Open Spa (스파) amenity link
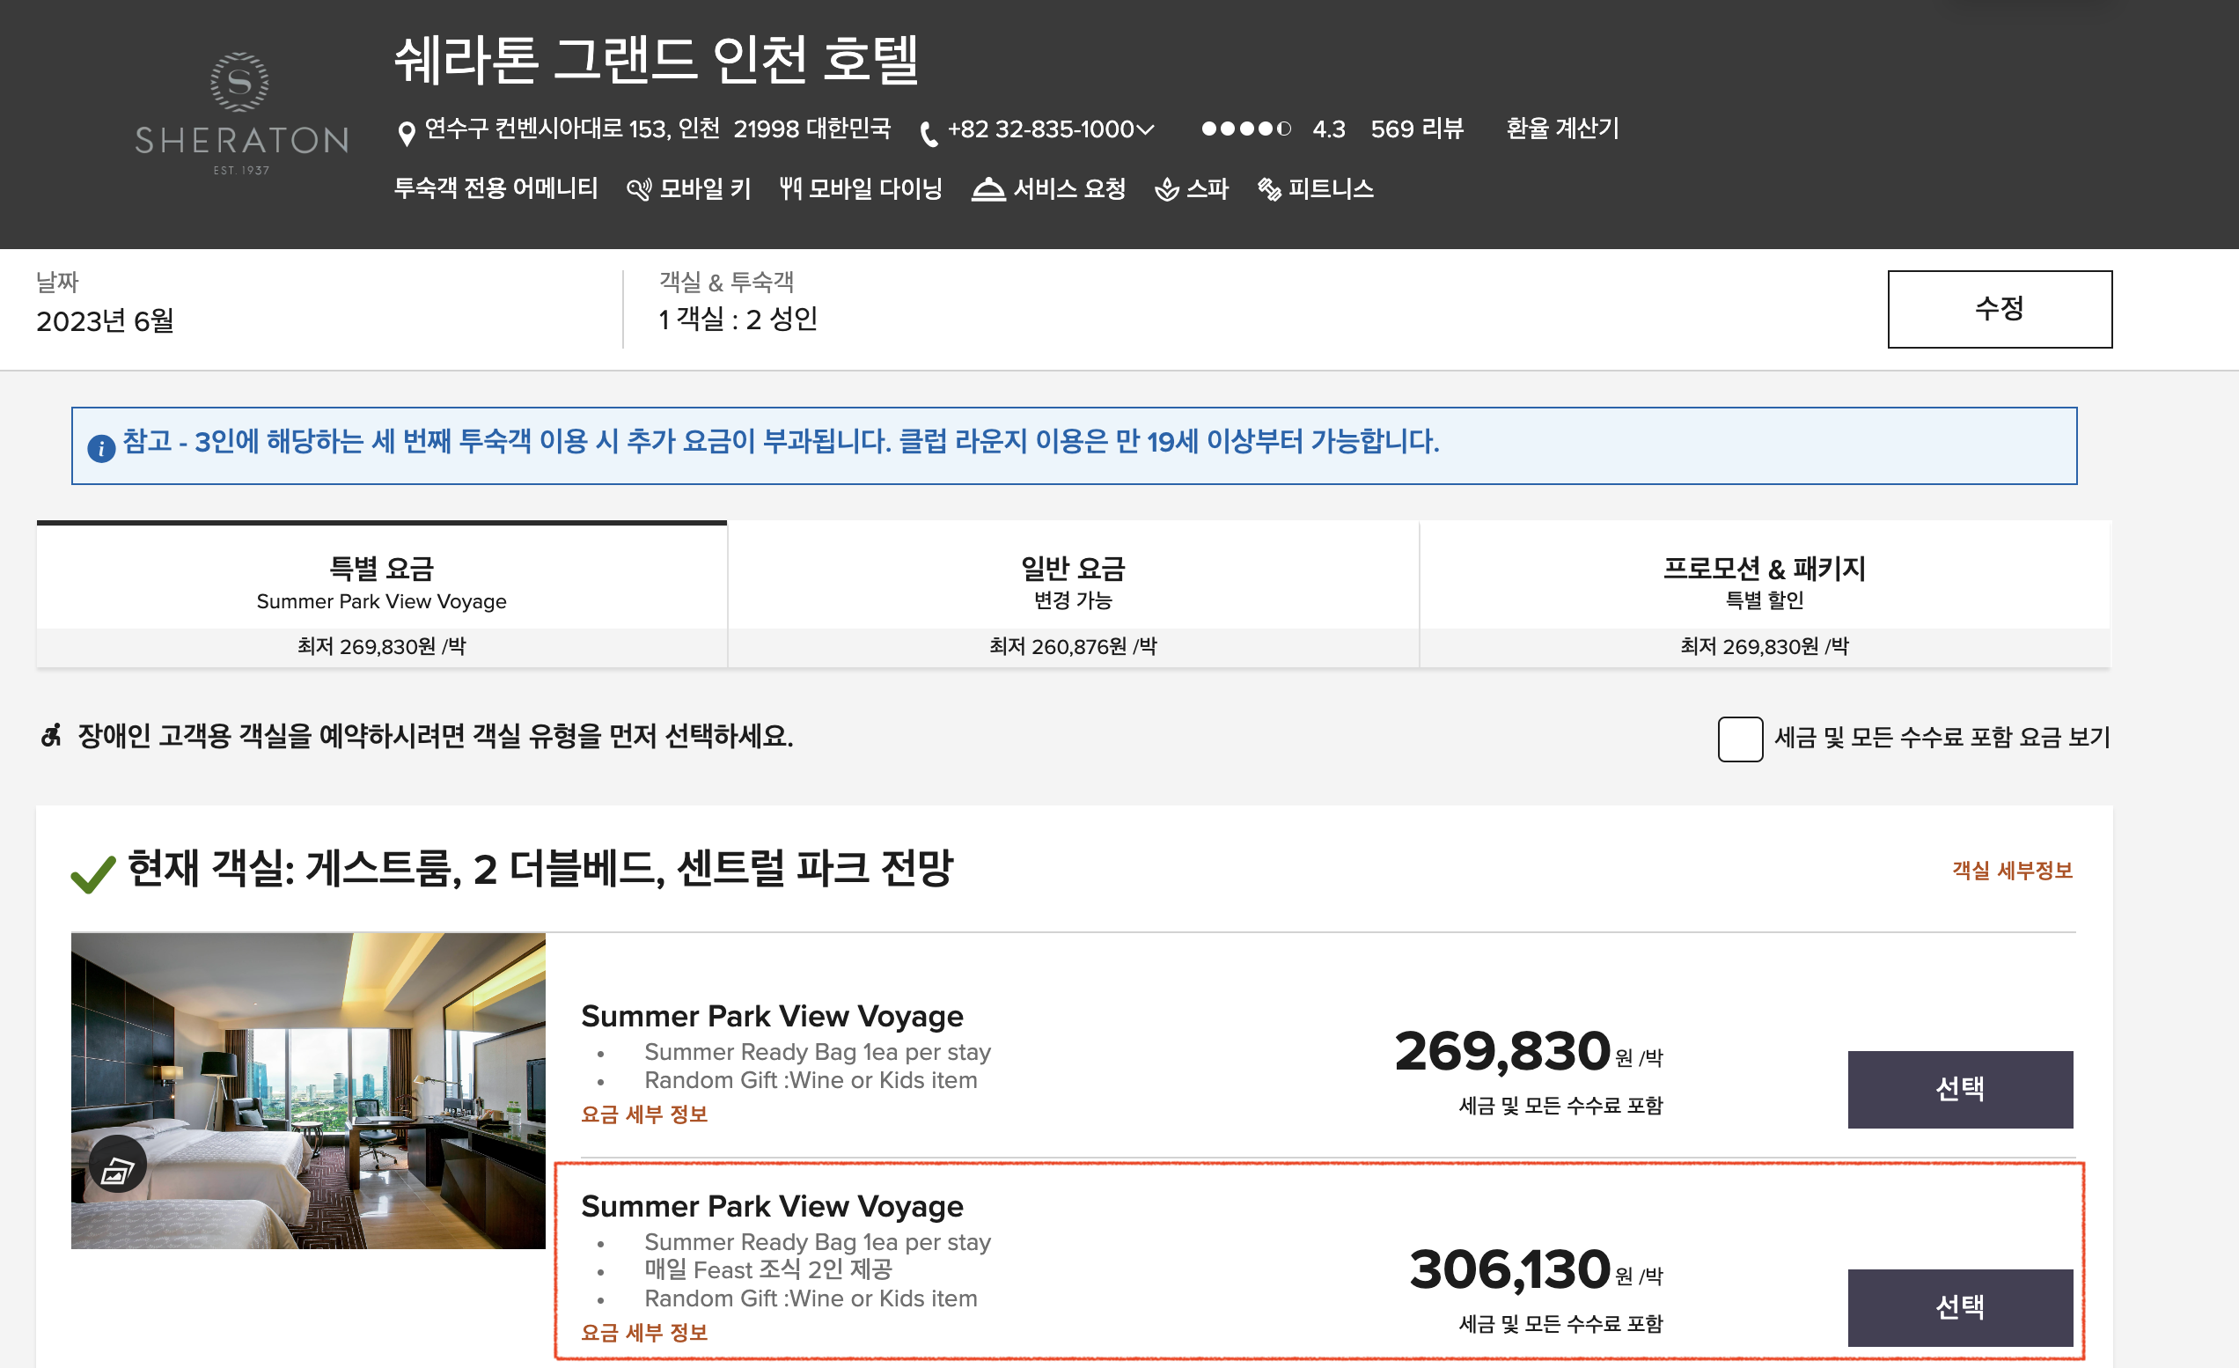This screenshot has width=2239, height=1368. (x=1192, y=189)
